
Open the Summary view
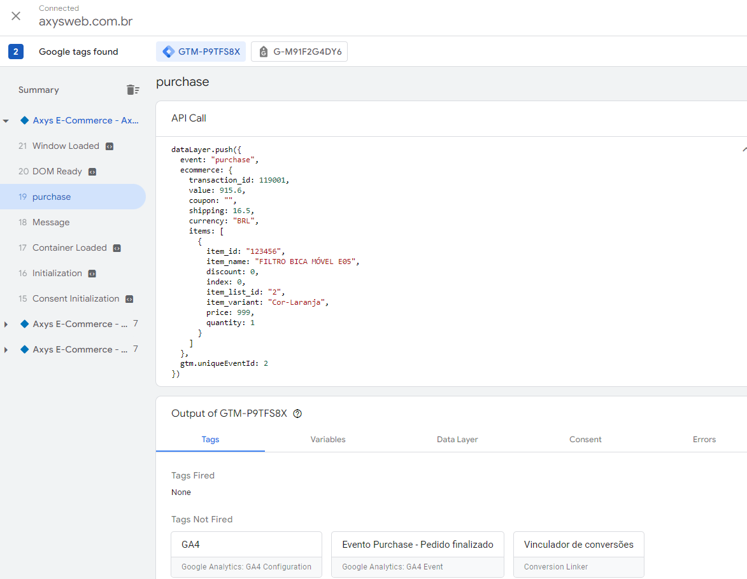tap(39, 90)
